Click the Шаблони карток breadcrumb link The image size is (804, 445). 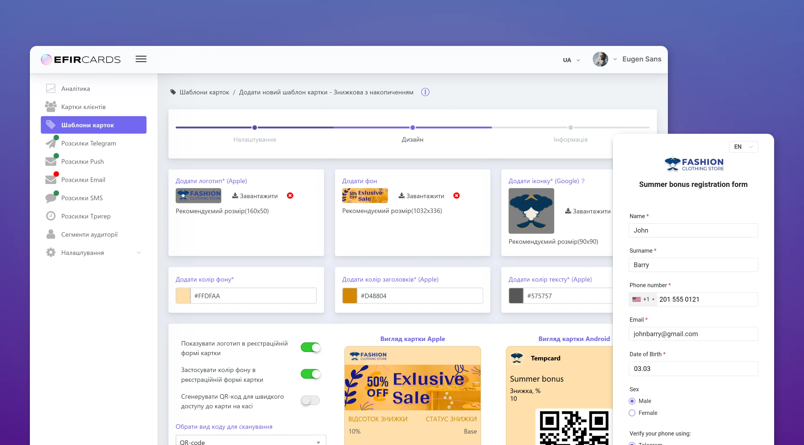coord(204,92)
